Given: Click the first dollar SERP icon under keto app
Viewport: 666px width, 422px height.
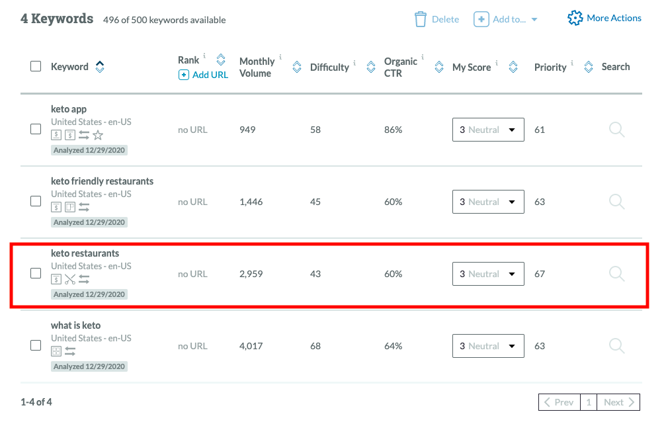Looking at the screenshot, I should [56, 135].
